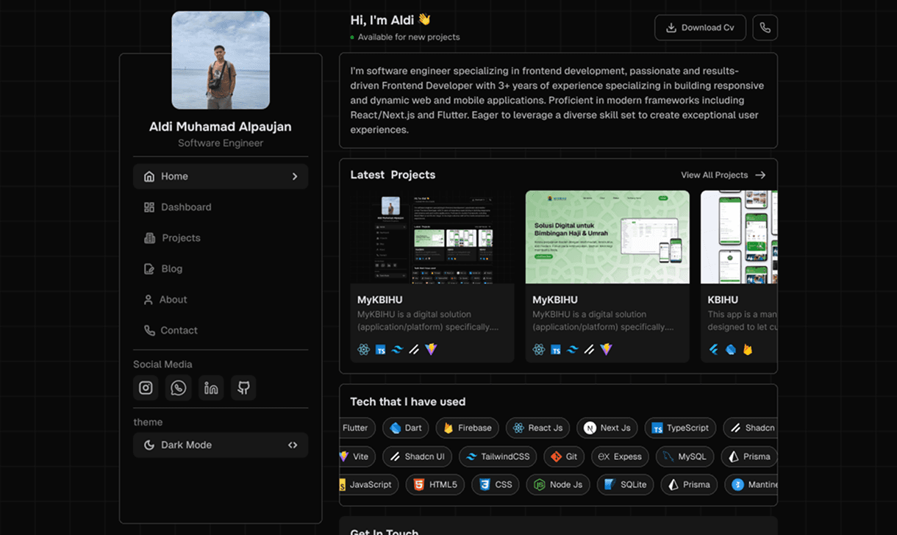Select Home in the sidebar navigation
This screenshot has width=897, height=535.
(221, 176)
